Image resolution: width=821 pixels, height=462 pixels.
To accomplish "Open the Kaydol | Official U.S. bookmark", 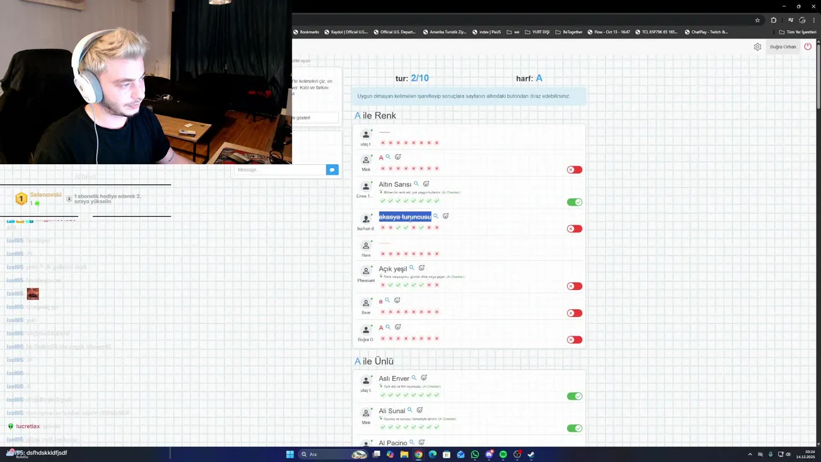I will 346,32.
